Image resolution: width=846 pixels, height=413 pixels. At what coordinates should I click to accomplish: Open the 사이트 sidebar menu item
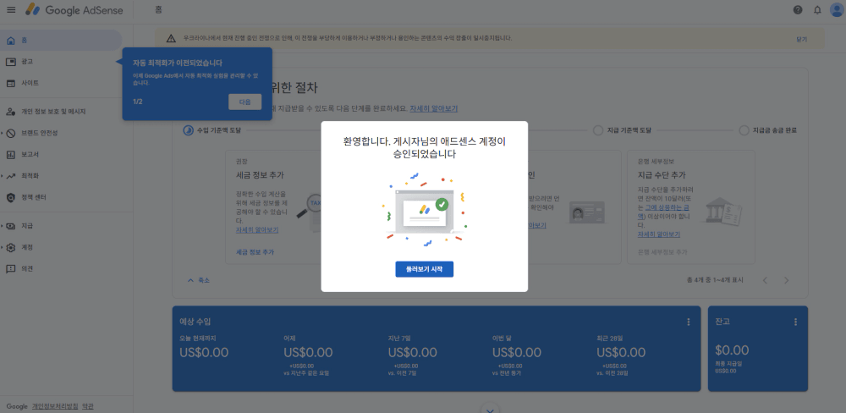tap(61, 83)
